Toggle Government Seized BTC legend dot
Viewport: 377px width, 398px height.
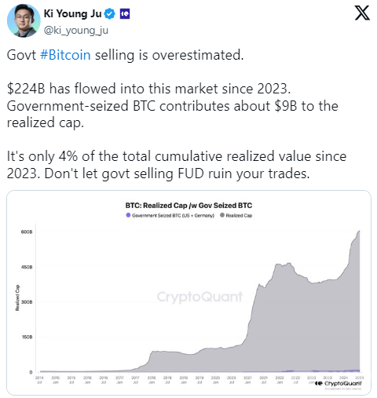(x=128, y=215)
